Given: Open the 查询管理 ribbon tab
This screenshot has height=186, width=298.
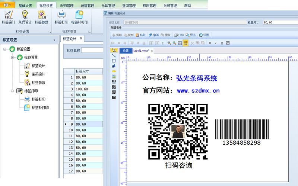Looking at the screenshot, I should tap(129, 6).
